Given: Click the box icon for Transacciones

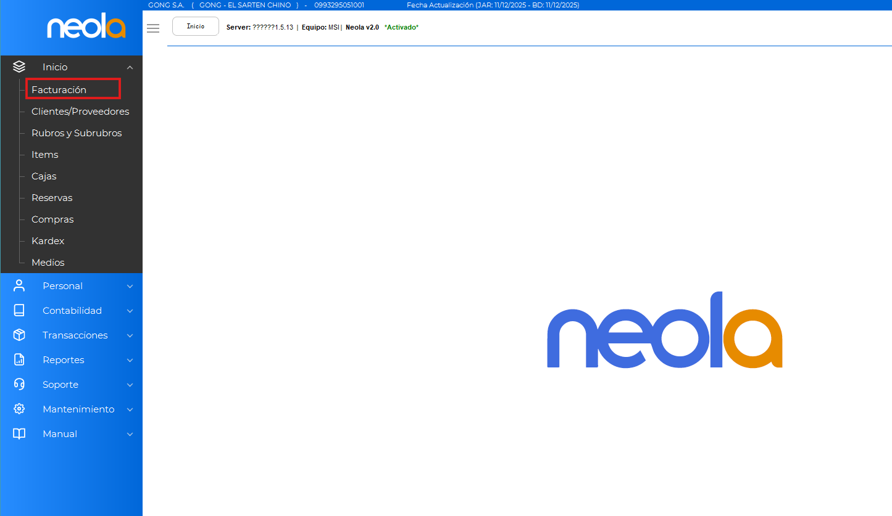Looking at the screenshot, I should tap(19, 335).
